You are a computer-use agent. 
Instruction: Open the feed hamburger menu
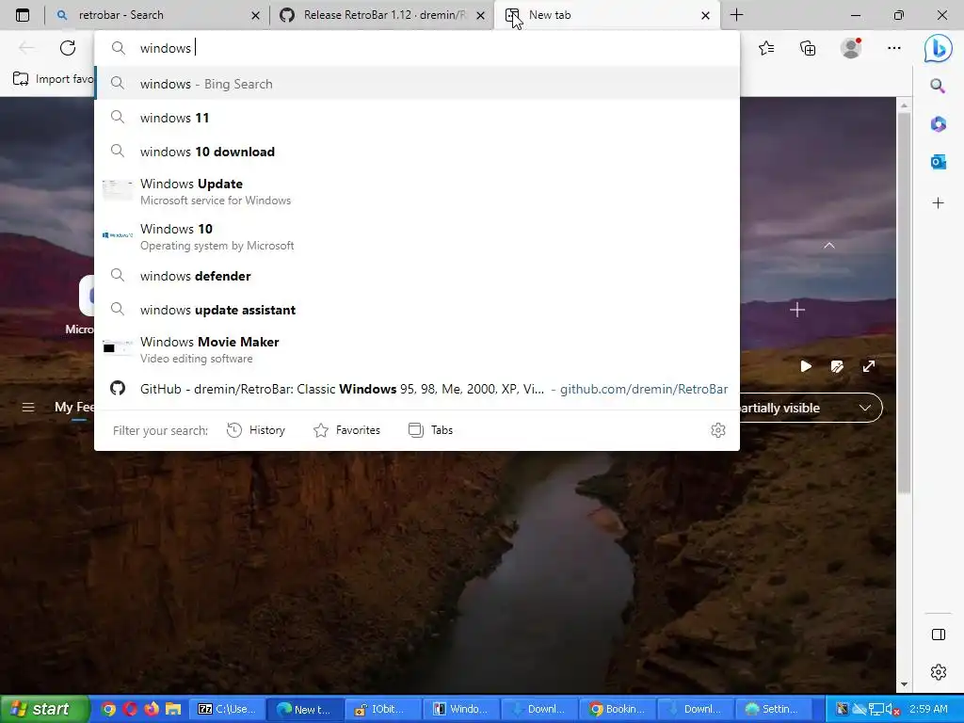tap(28, 407)
